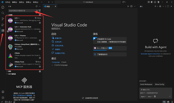Go back with the navigation arrow

[49, 2]
